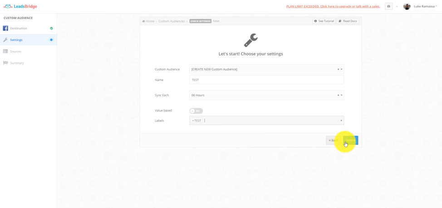Viewport: 442px width, 208px height.
Task: Go to Home in the breadcrumb
Action: tap(149, 21)
